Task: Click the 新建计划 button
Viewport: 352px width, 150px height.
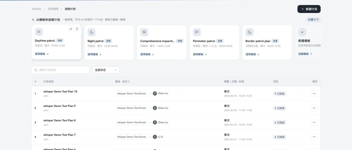Action: [309, 9]
